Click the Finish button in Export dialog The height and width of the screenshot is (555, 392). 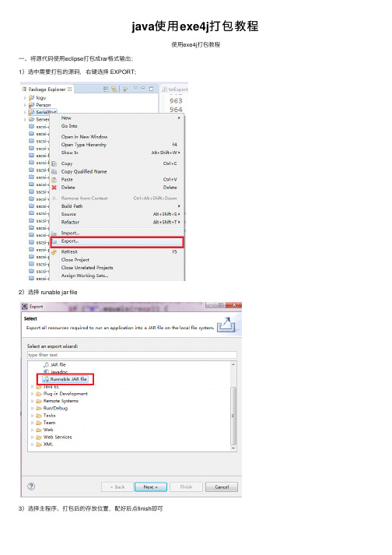(x=186, y=487)
